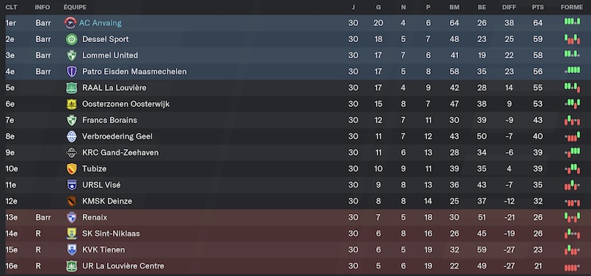Sort table by DIFF column header

509,7
